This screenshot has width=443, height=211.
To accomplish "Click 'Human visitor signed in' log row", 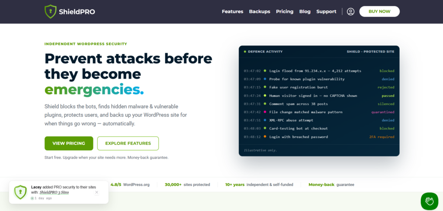I will point(319,96).
